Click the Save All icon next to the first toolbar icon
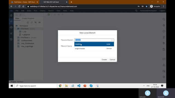The height and width of the screenshot is (98, 175). click(x=21, y=14)
